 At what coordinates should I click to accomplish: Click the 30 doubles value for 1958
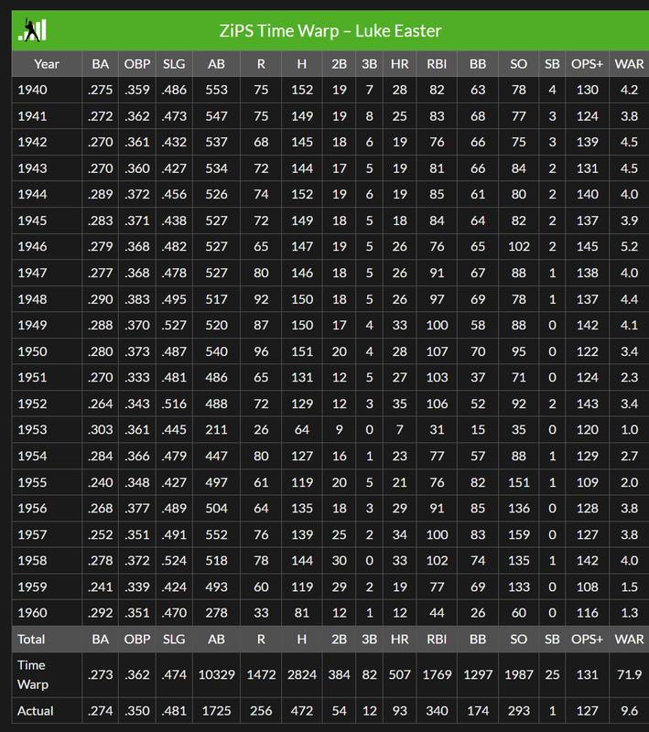tap(339, 561)
